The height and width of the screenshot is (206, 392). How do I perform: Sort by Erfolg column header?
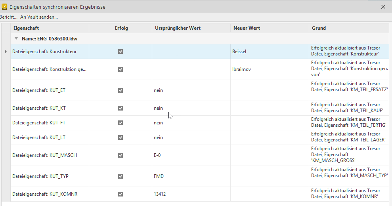[121, 28]
